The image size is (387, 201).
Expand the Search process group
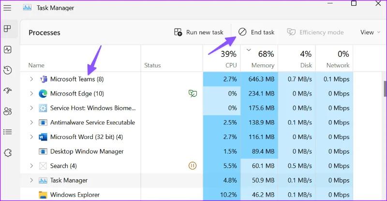(x=31, y=166)
